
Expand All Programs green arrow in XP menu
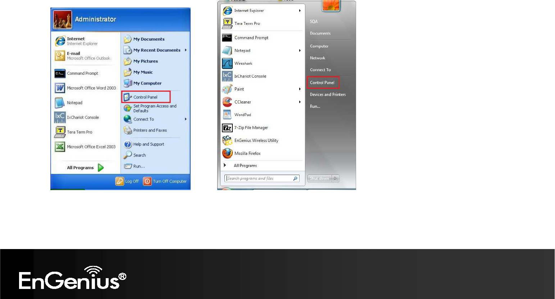[x=101, y=167]
